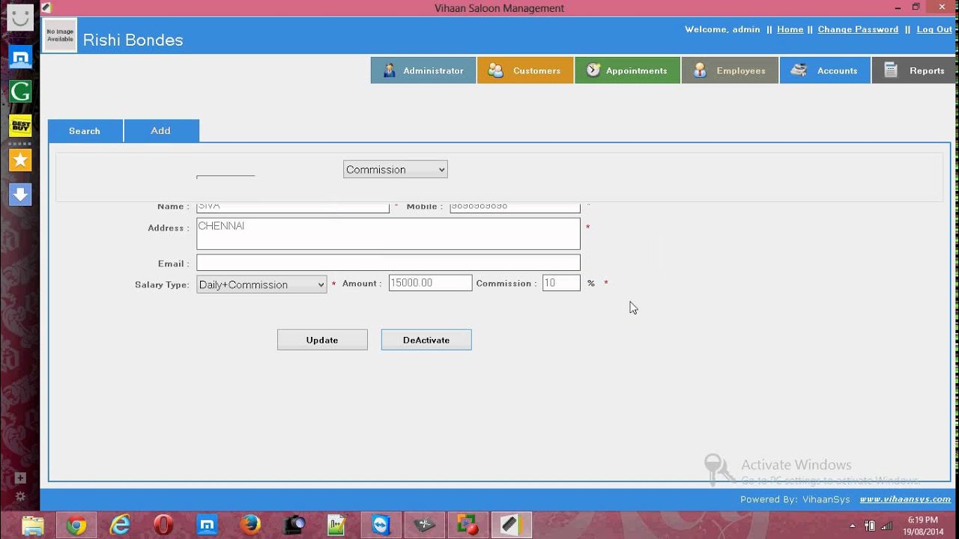The image size is (959, 539).
Task: Click the DeActivate button
Action: (426, 340)
